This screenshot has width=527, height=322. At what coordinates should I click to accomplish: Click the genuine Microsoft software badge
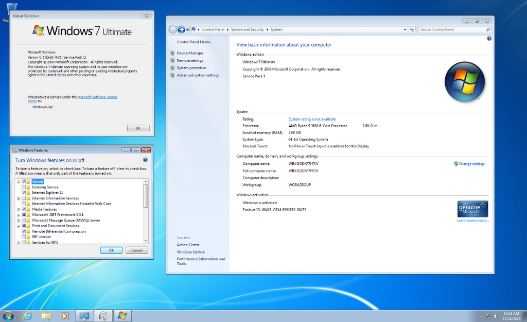(472, 209)
